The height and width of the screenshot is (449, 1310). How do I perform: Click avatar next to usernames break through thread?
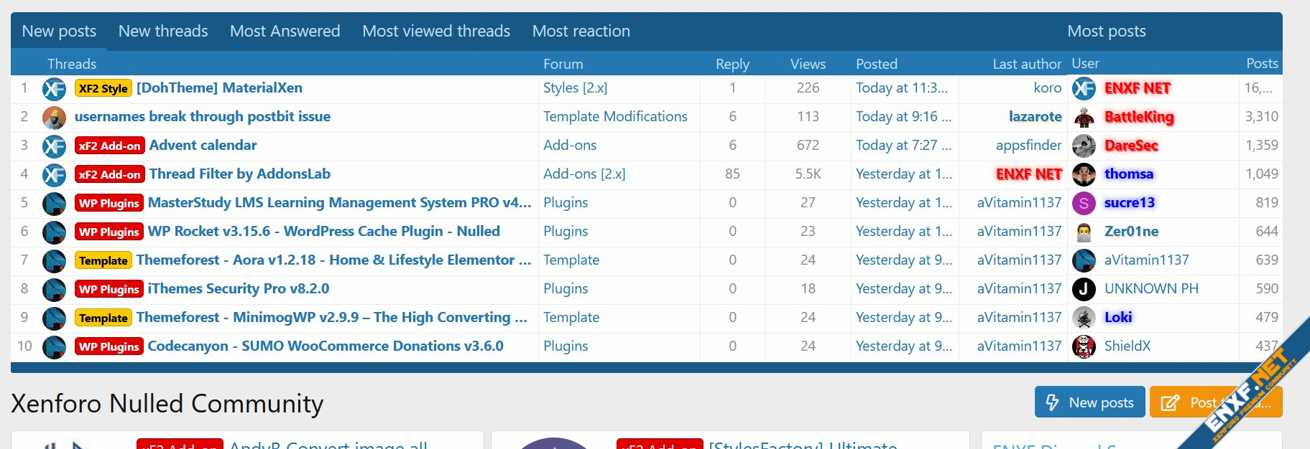pos(54,118)
